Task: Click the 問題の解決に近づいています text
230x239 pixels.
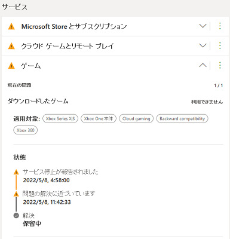Action: click(x=59, y=194)
